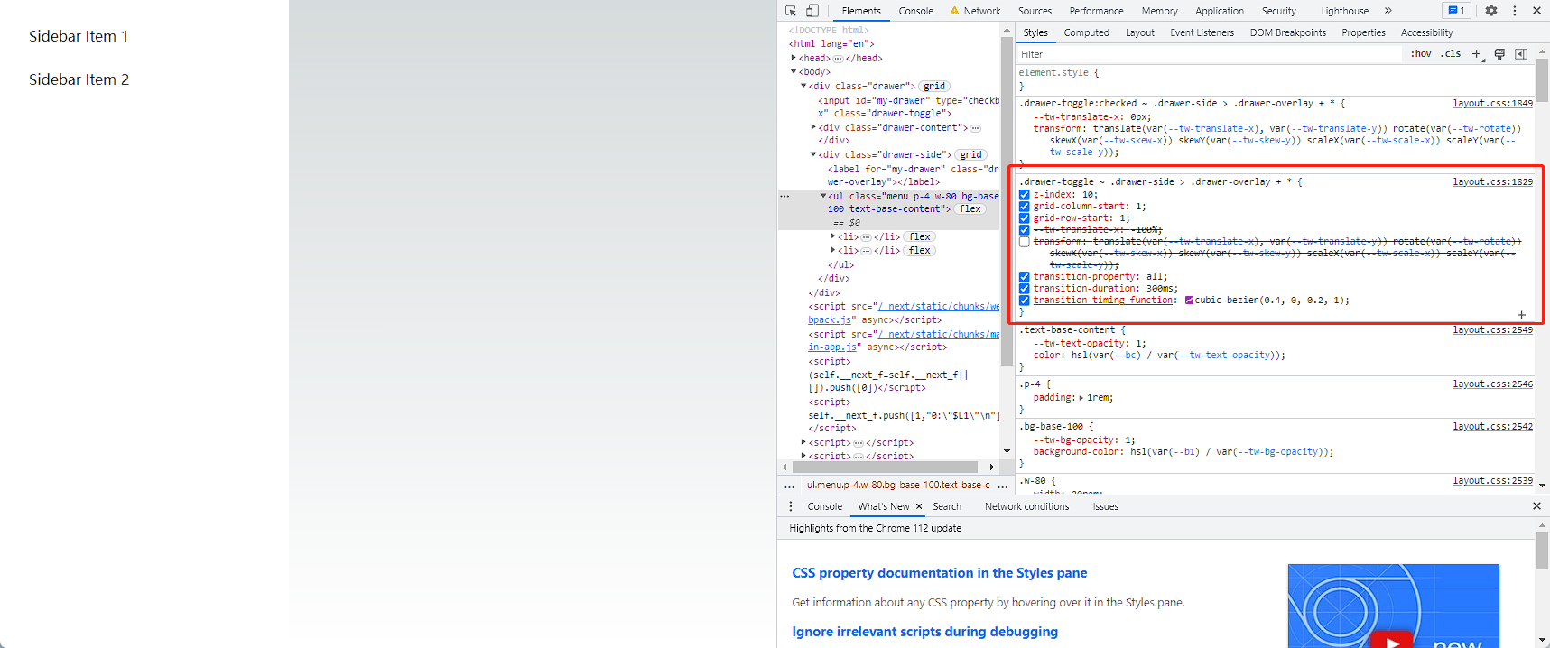The image size is (1550, 648).
Task: Open layout.css:1829 source link
Action: tap(1492, 182)
